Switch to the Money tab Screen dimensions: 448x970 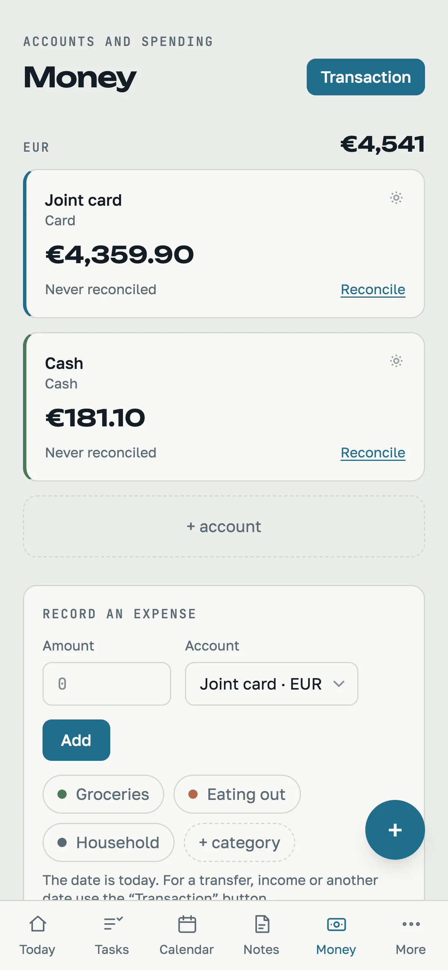(336, 935)
